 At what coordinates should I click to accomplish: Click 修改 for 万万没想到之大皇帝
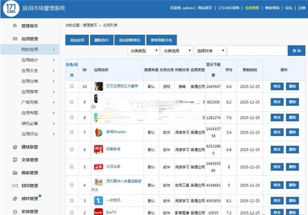click(277, 87)
